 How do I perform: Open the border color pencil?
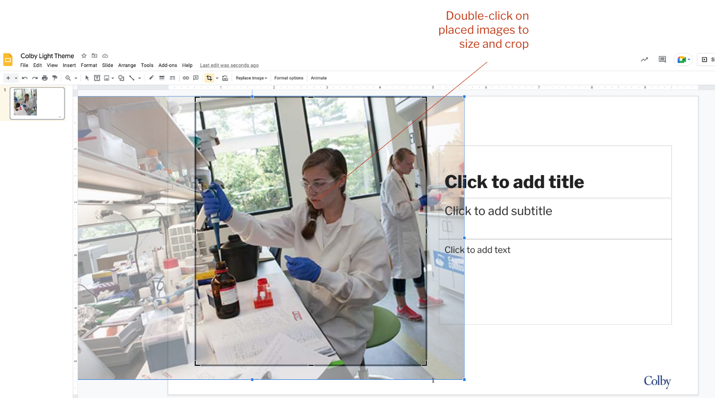pyautogui.click(x=152, y=78)
